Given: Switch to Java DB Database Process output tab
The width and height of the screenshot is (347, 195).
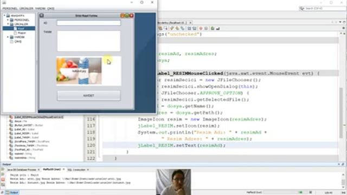Looking at the screenshot, I should click(x=22, y=170).
